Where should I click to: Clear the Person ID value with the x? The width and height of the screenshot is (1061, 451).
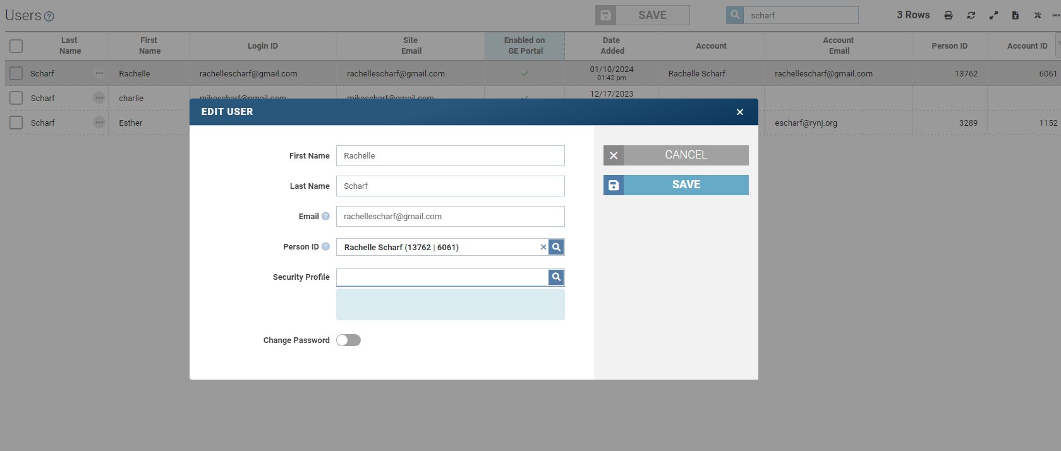(x=543, y=247)
